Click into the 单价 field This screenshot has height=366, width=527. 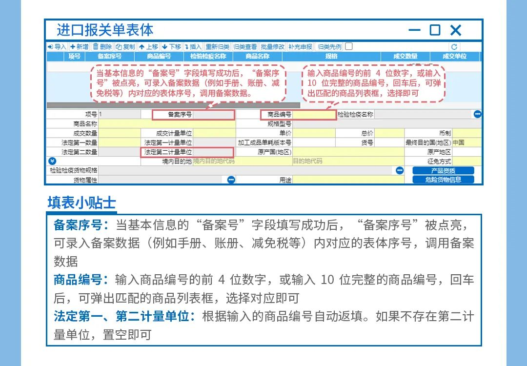[x=314, y=133]
